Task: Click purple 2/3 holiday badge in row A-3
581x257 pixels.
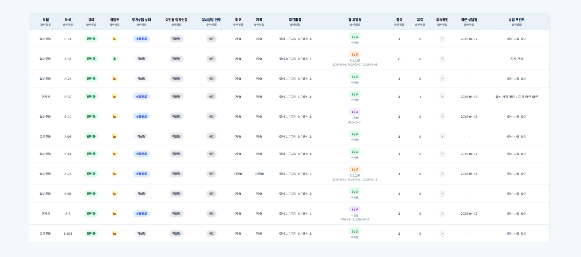Action: click(355, 209)
